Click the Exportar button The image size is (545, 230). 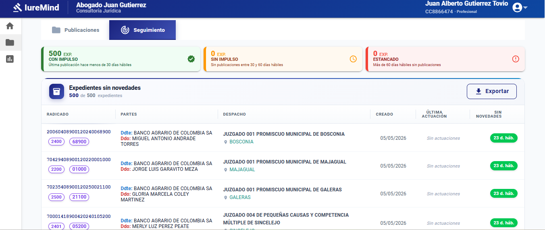click(x=492, y=91)
